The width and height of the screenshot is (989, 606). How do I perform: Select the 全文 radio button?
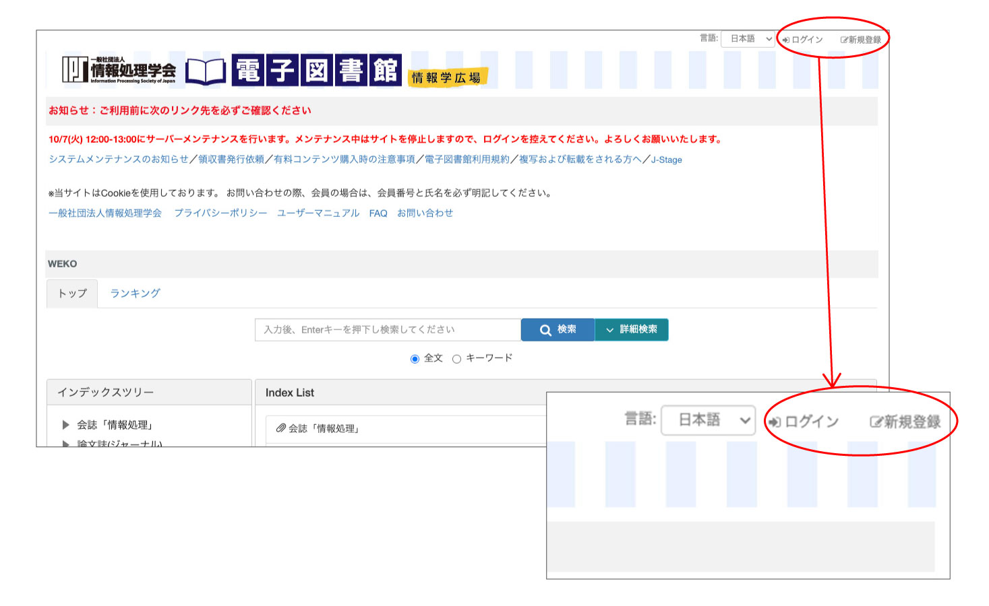[x=415, y=359]
